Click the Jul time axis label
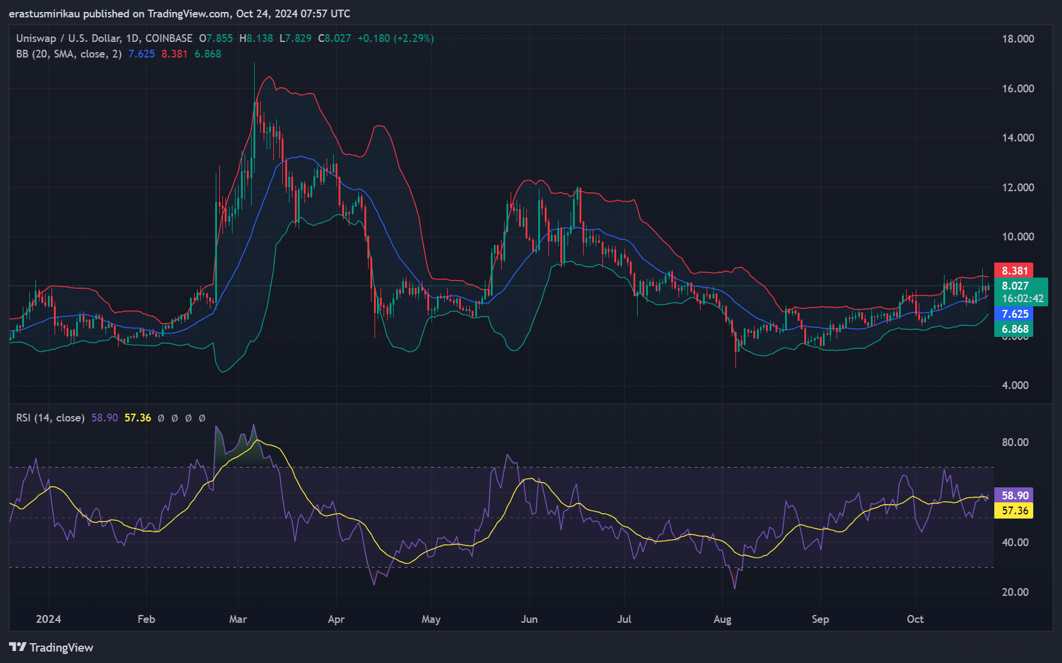 coord(624,619)
